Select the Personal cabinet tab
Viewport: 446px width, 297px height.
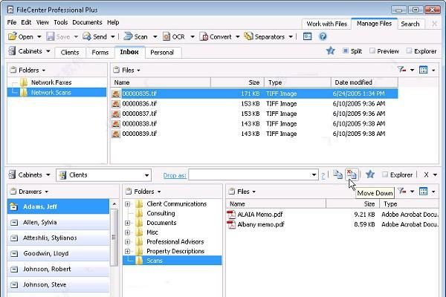[x=162, y=53]
